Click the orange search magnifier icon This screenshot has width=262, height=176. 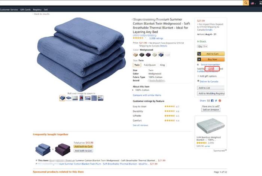click(x=246, y=3)
